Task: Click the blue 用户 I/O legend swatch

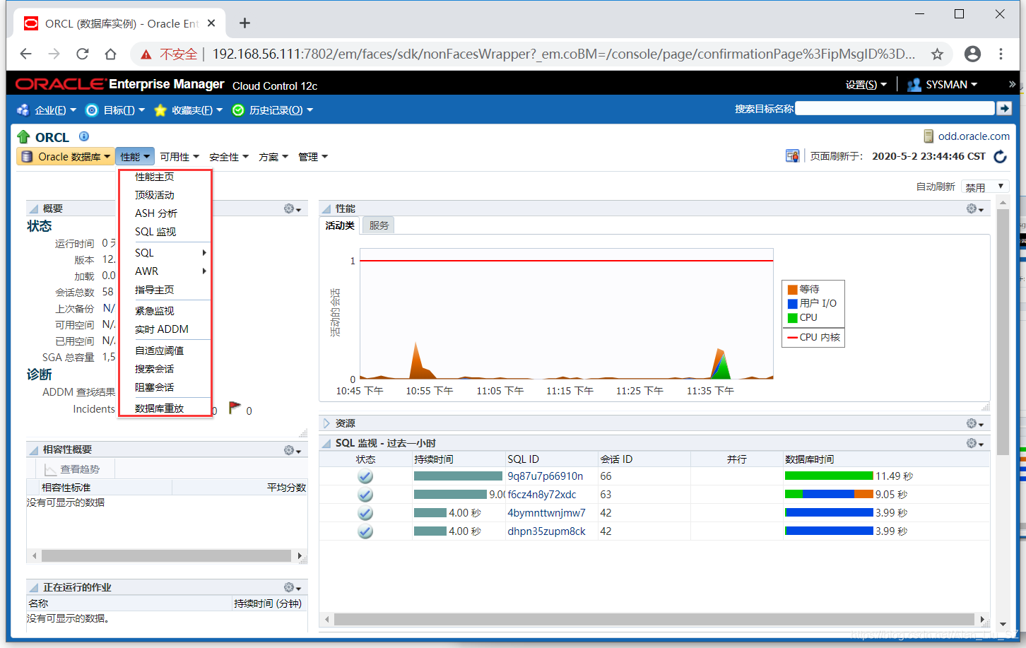Action: pos(793,304)
